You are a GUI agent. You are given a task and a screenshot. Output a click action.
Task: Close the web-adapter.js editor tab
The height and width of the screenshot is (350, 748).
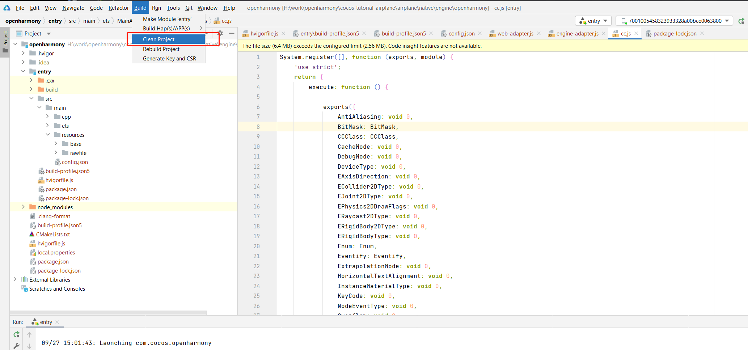[x=539, y=33]
